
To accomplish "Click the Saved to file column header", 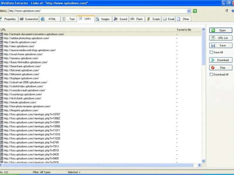I will click(188, 30).
